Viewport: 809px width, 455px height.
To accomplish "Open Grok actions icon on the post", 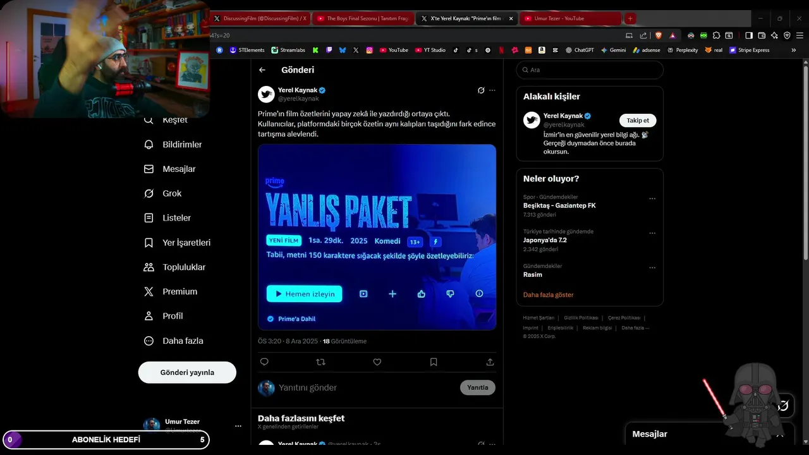I will click(481, 90).
